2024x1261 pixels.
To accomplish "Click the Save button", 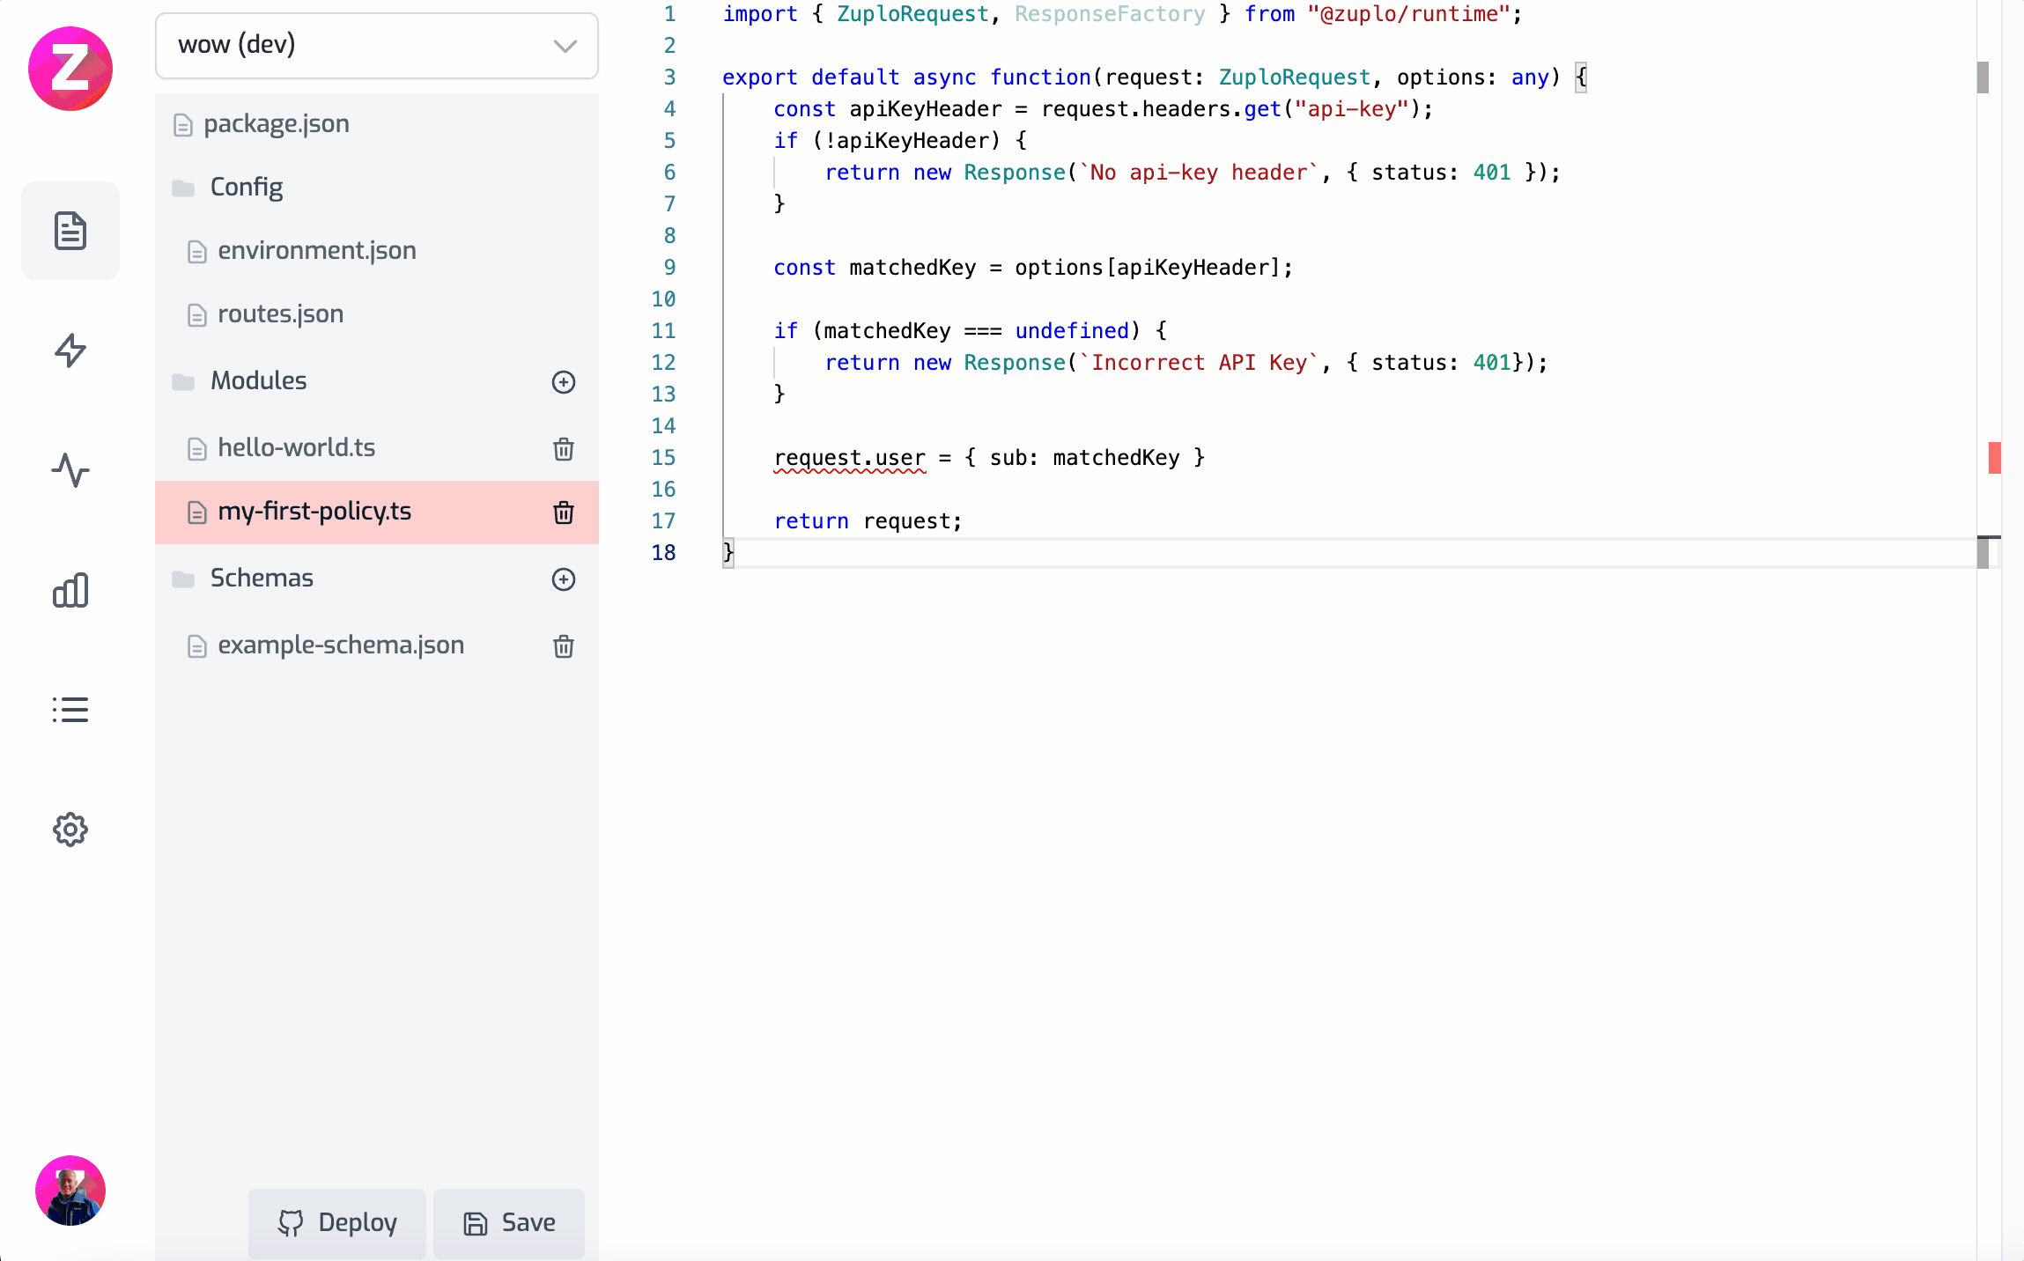I will (x=509, y=1222).
